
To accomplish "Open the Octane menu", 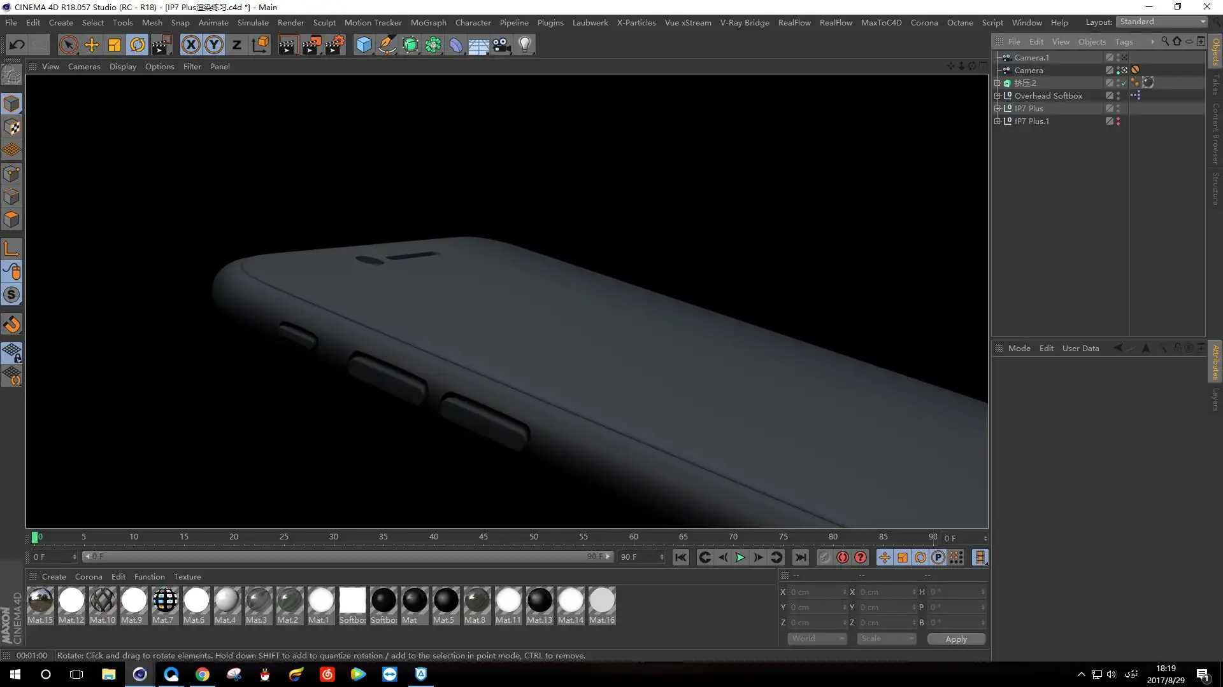I will pyautogui.click(x=959, y=22).
